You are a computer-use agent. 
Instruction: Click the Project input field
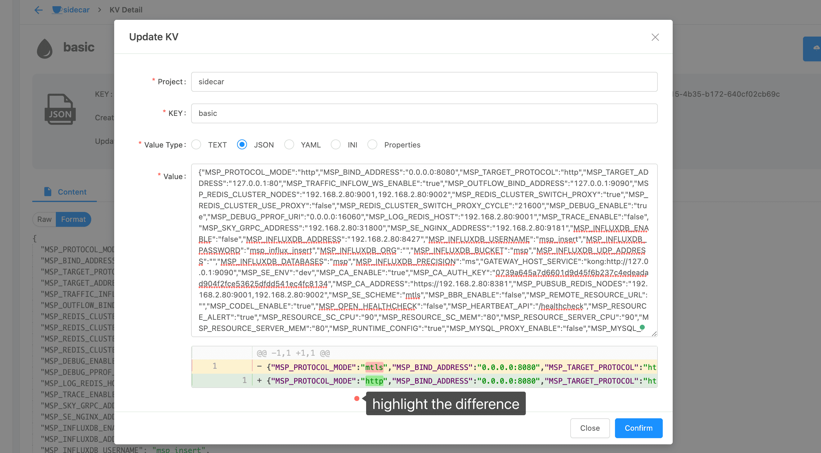tap(424, 82)
